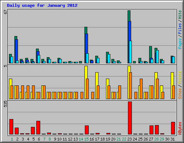This screenshot has width=184, height=143.
Task: Select day 14 label on the x-axis
Action: tap(81, 139)
